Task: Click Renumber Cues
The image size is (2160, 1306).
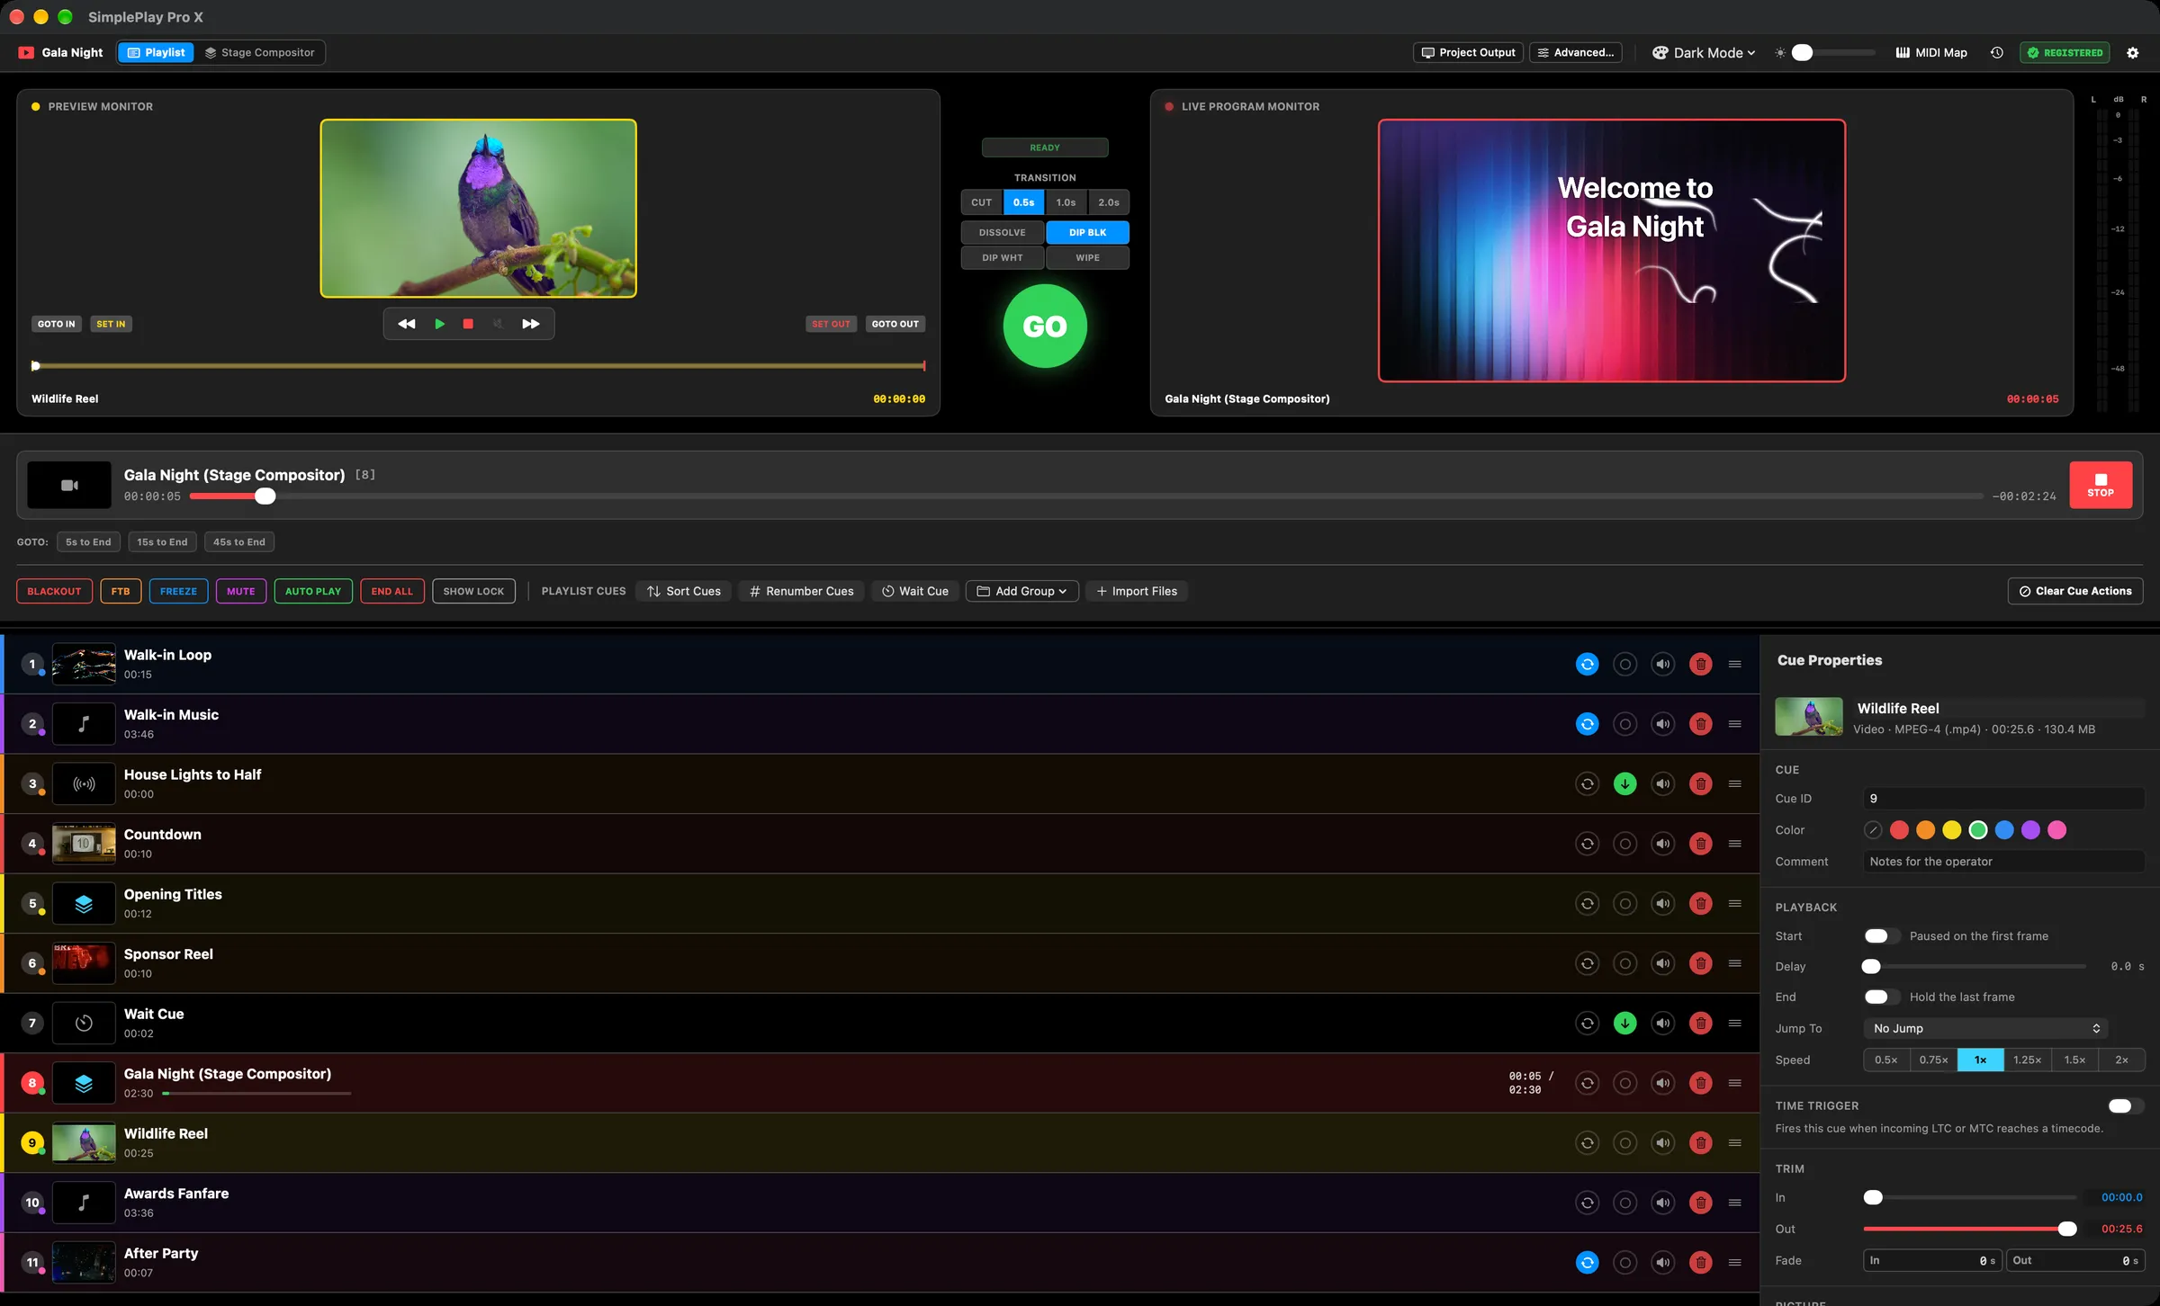Action: tap(801, 591)
